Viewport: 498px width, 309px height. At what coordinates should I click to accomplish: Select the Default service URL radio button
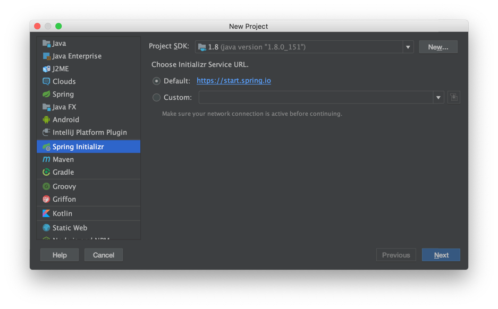click(x=156, y=81)
